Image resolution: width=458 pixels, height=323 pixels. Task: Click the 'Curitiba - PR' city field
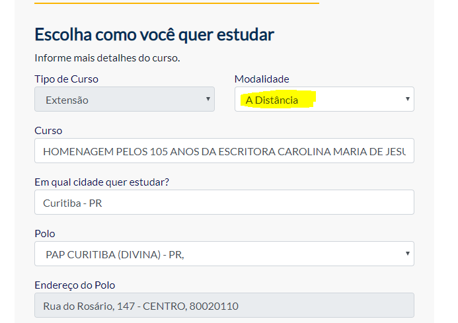coord(224,202)
